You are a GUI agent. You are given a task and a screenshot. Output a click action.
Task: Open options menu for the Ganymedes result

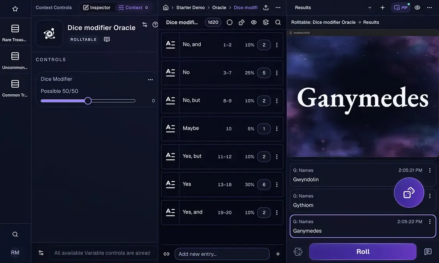coord(430,222)
